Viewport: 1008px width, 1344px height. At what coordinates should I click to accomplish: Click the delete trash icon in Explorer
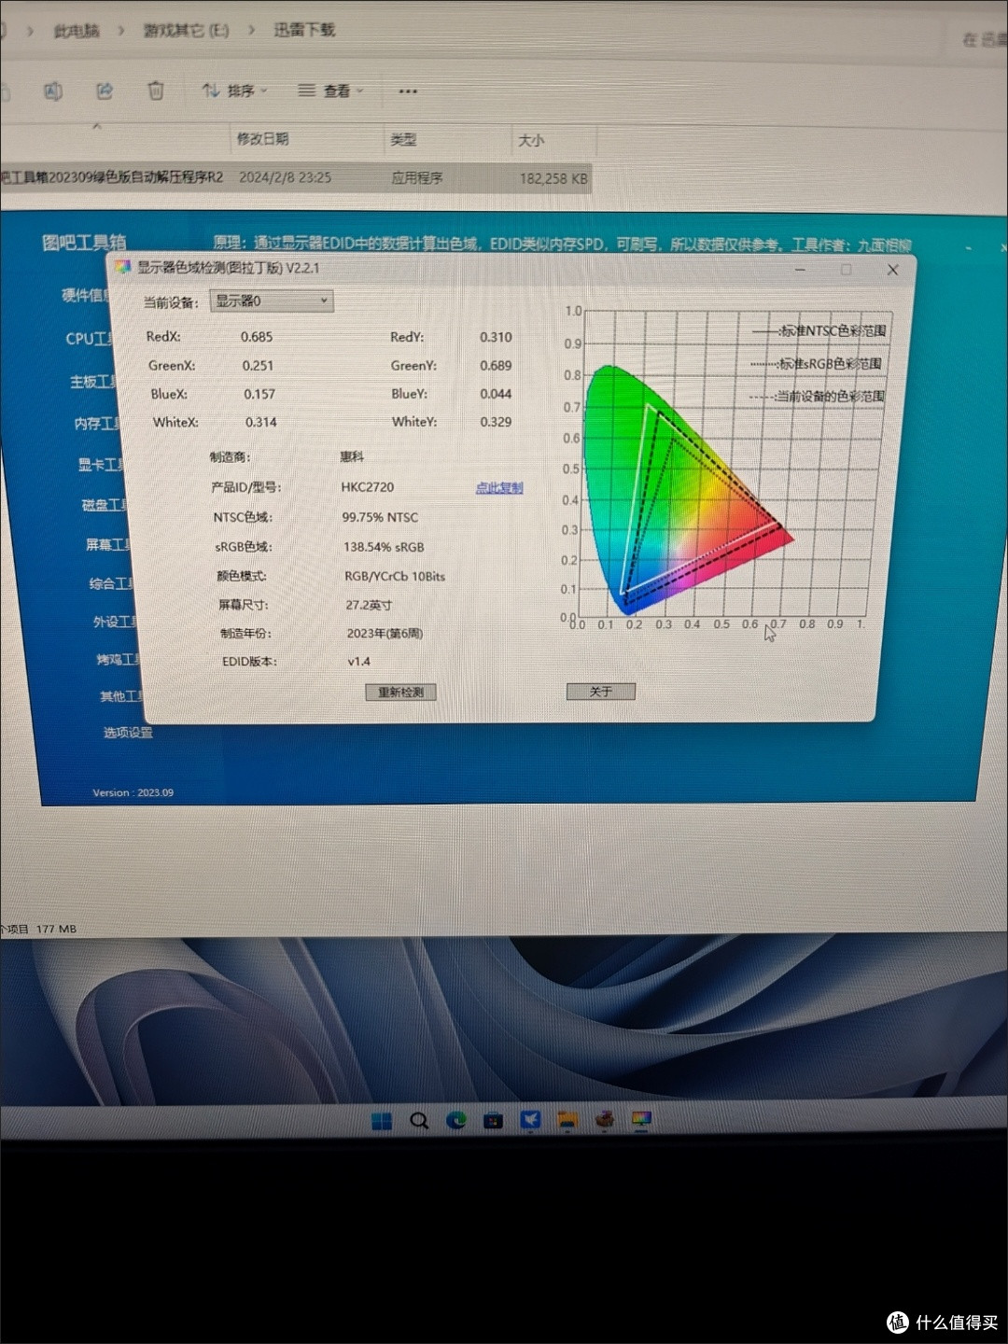156,91
